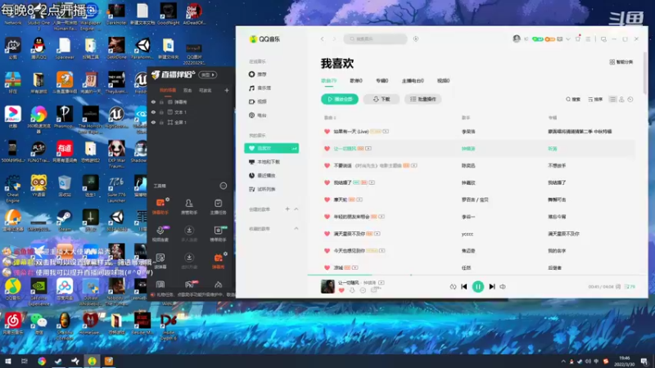The width and height of the screenshot is (655, 368).
Task: Click the pause button in QQ Music player
Action: pyautogui.click(x=478, y=287)
